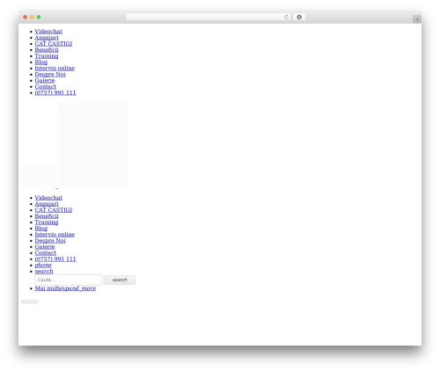Open Beneficii link in the lower menu
440x372 pixels.
click(x=47, y=216)
